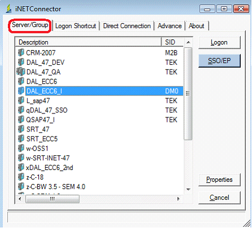
Task: Click the iNETConnector title bar app icon
Action: point(8,9)
